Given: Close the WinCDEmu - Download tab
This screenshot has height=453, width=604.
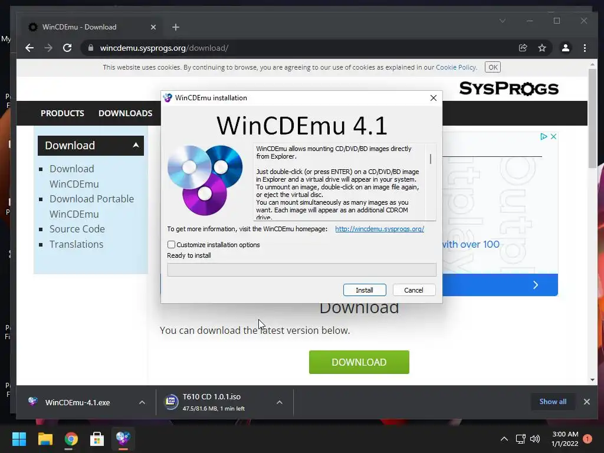Looking at the screenshot, I should tap(153, 27).
